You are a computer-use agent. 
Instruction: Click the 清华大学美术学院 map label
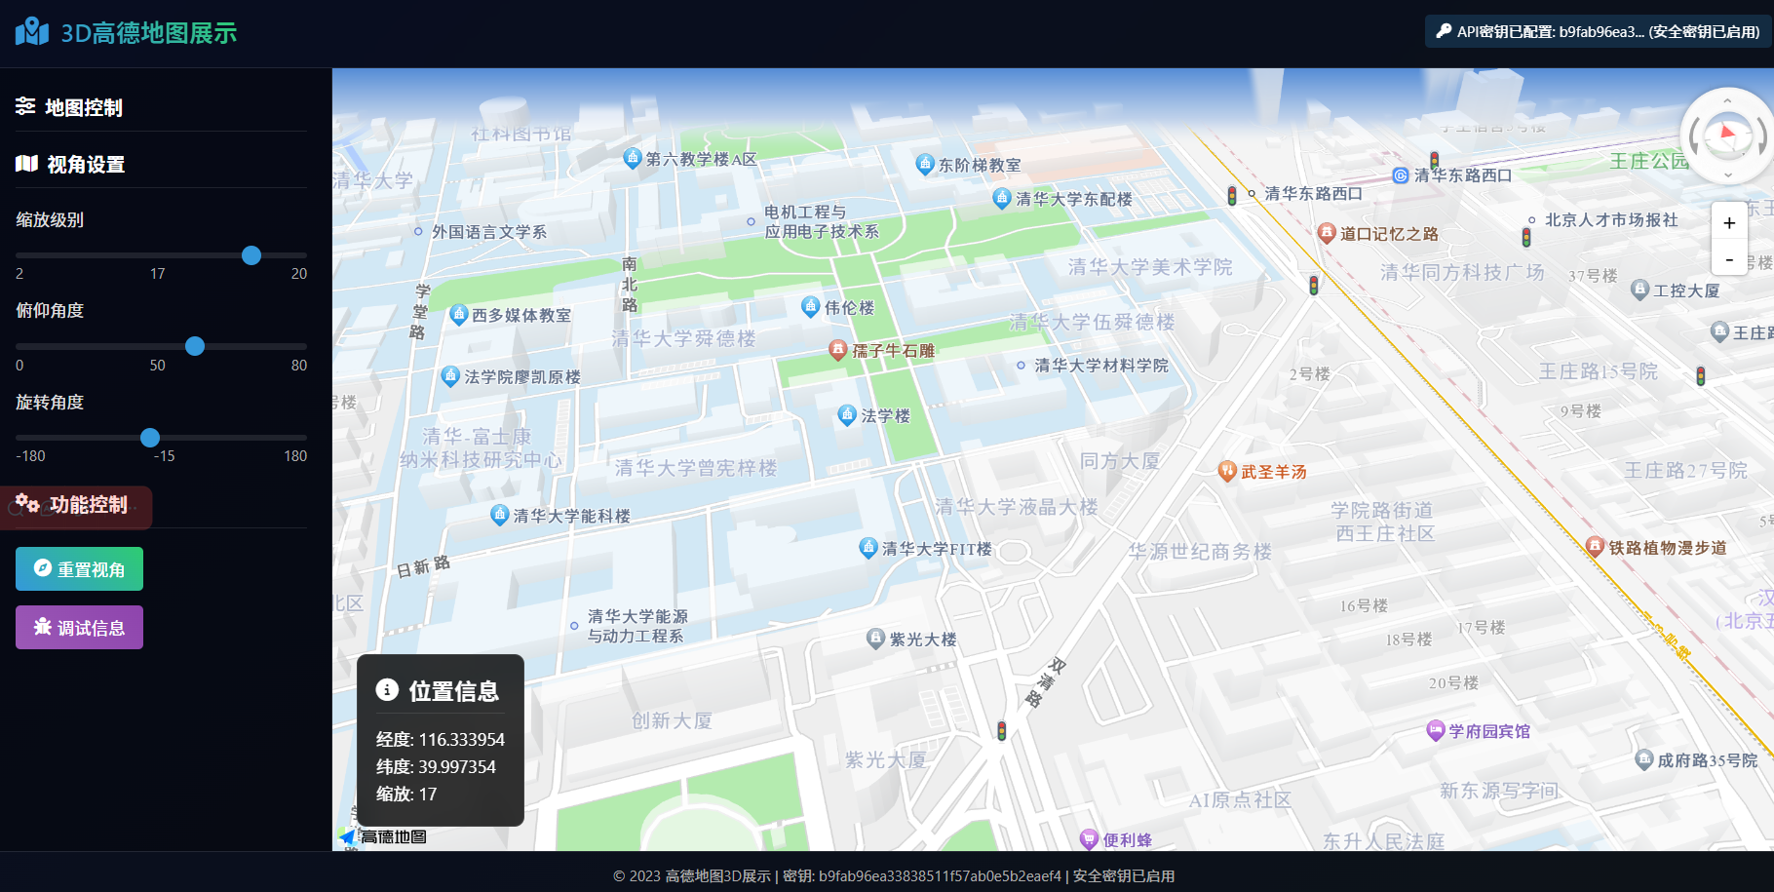[x=1150, y=267]
